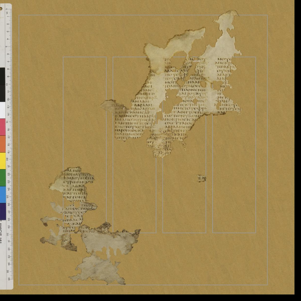This screenshot has height=301, width=301.
Task: Select the green patch on the color strip
Action: tap(3, 178)
